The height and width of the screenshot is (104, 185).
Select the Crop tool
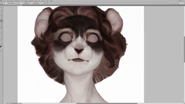point(1,15)
